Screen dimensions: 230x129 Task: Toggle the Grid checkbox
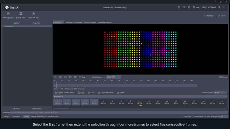coord(205,116)
